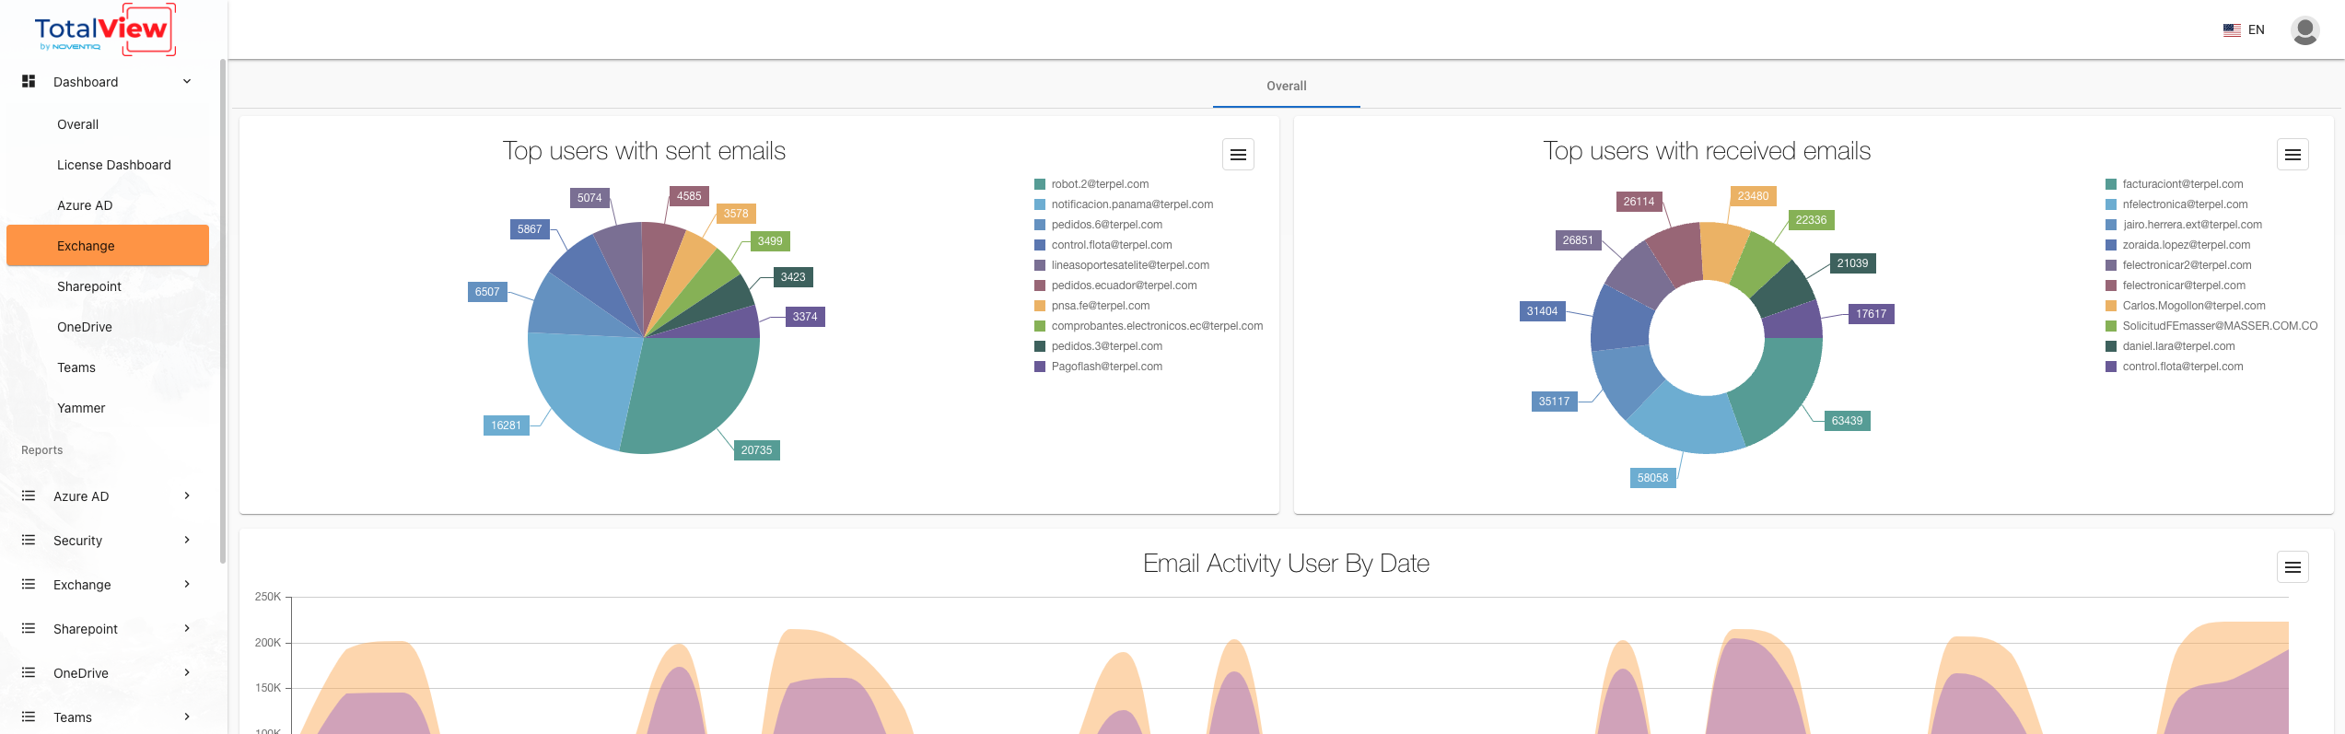2345x734 pixels.
Task: Click the Security reports list icon
Action: click(29, 540)
